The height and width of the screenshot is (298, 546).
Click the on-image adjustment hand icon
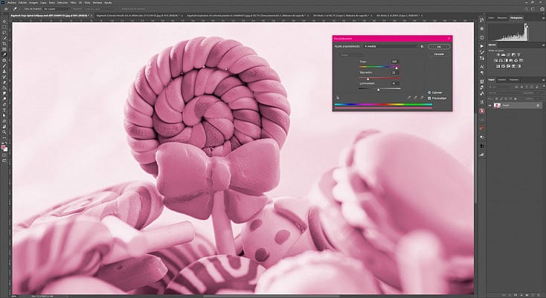(338, 97)
